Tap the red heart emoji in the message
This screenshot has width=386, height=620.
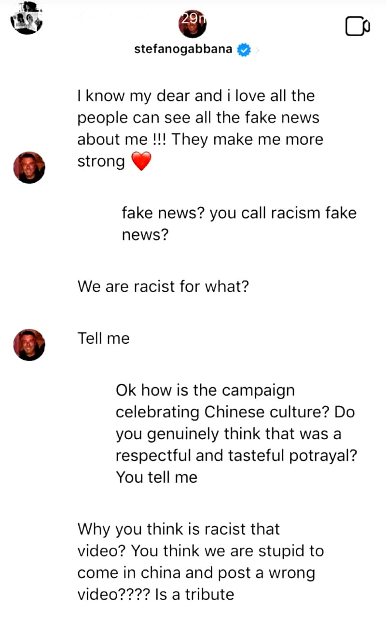(x=141, y=162)
